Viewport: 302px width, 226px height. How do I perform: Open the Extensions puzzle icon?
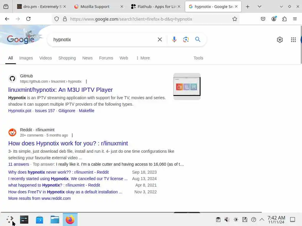(x=284, y=19)
